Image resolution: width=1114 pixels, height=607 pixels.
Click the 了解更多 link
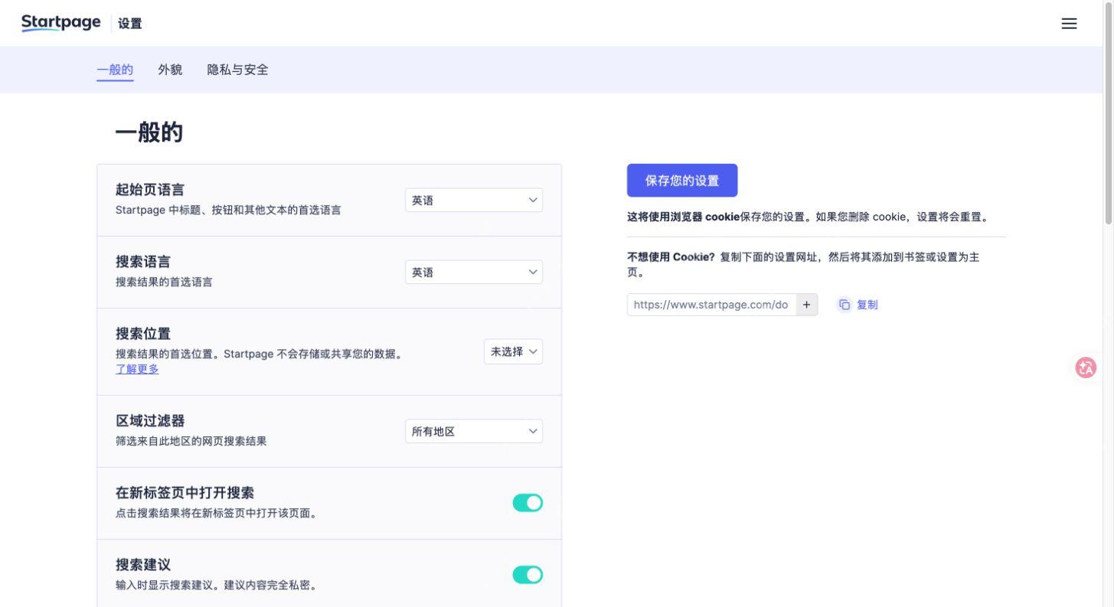pos(137,369)
